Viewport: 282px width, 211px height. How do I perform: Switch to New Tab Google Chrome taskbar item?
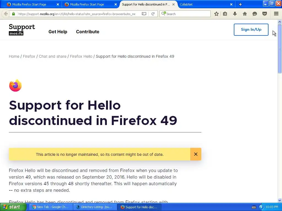click(x=51, y=207)
